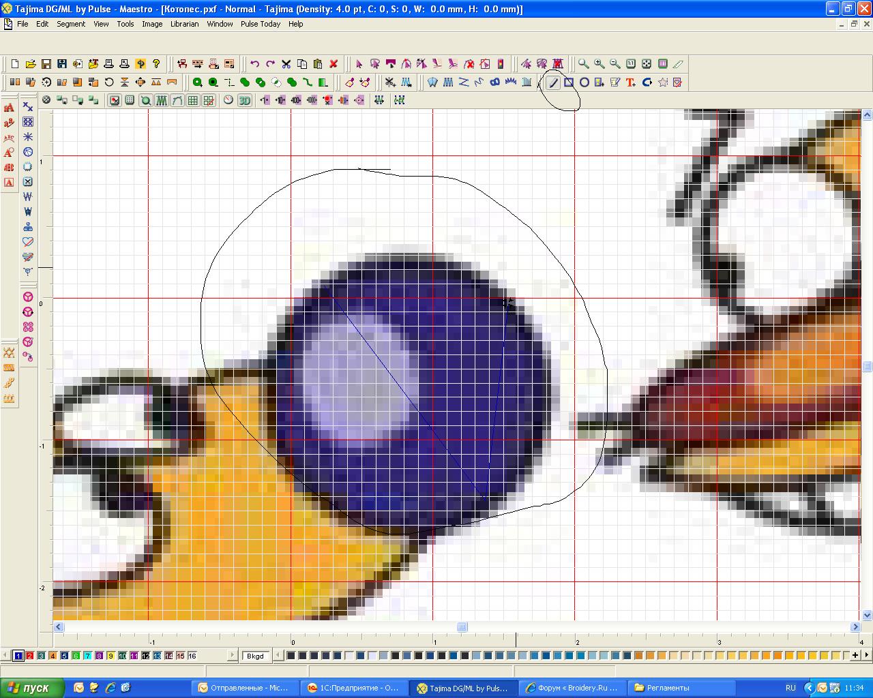873x698 pixels.
Task: Cut selection with the scissors icon
Action: tap(286, 64)
